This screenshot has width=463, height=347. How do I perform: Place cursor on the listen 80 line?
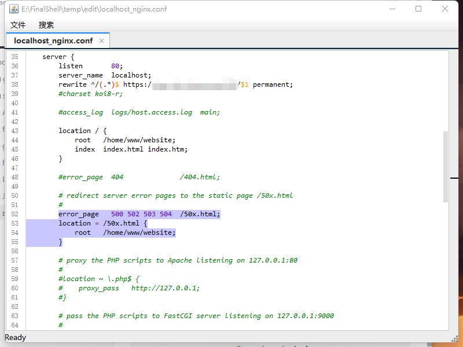90,66
